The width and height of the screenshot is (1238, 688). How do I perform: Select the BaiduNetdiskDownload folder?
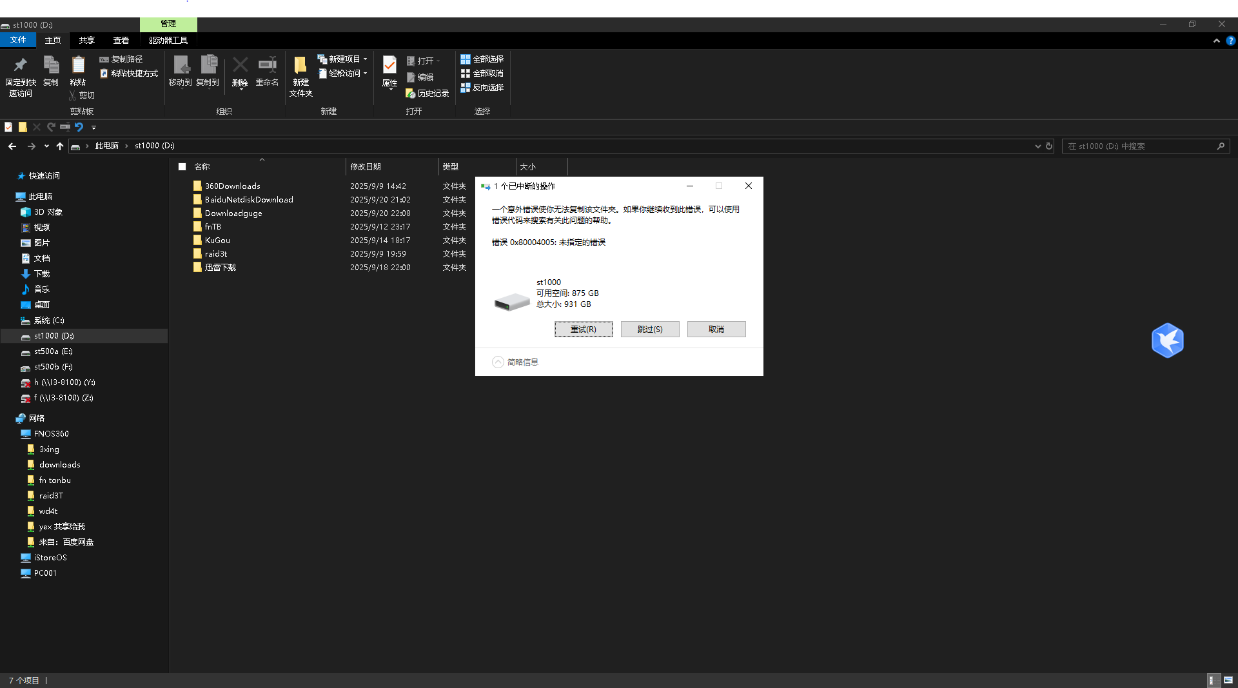(249, 200)
